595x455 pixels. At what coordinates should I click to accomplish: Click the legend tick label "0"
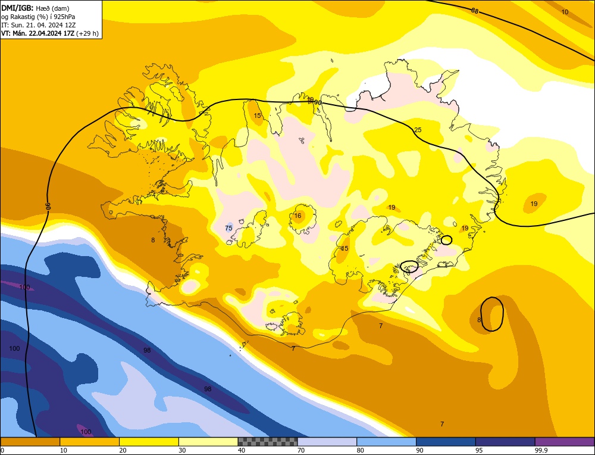[2, 450]
